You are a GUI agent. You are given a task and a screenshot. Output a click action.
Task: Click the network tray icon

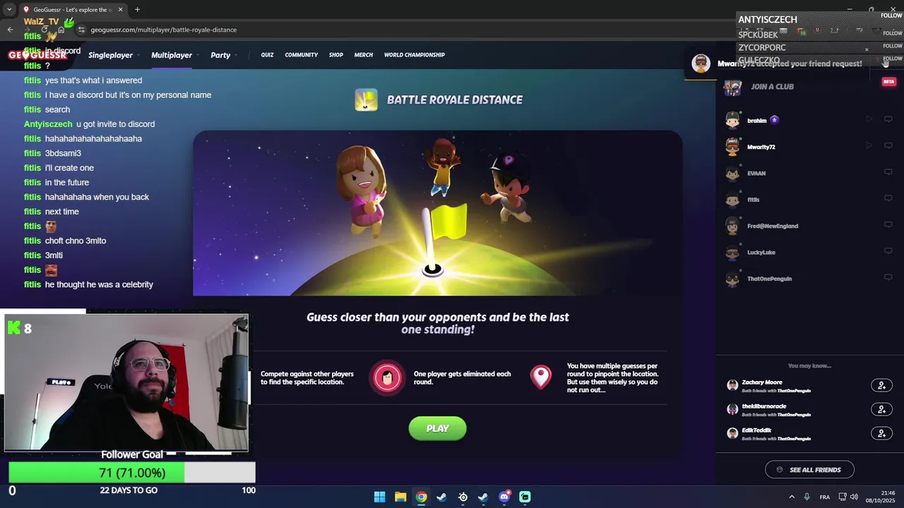click(843, 497)
